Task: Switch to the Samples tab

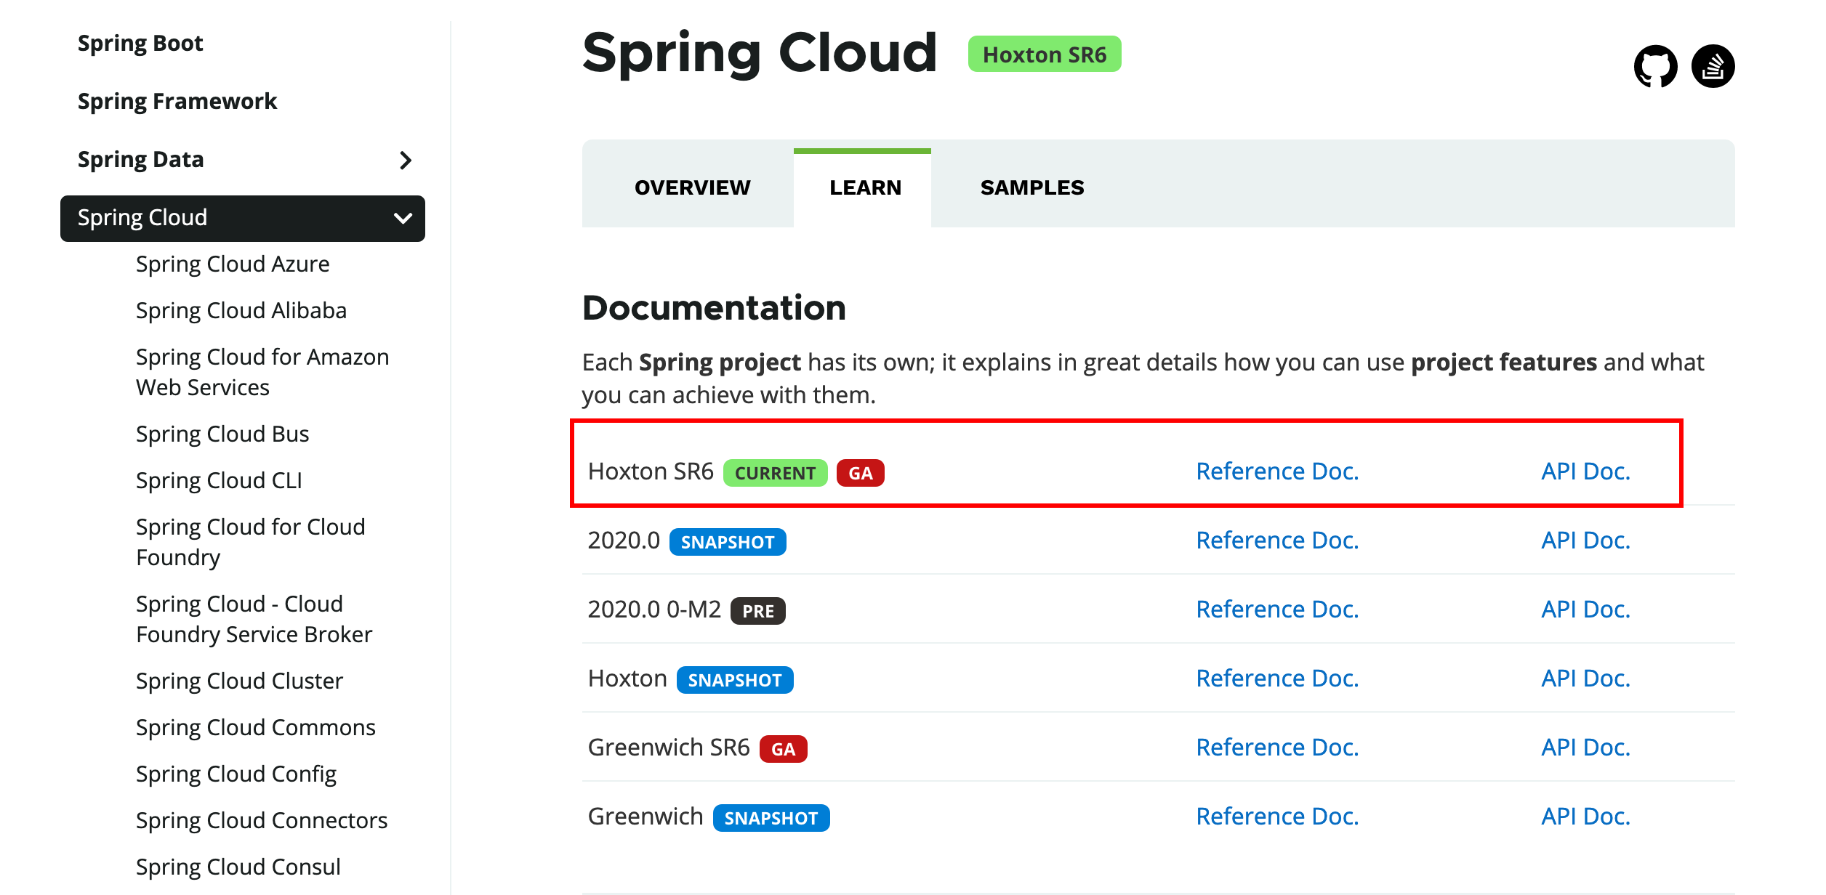Action: tap(1031, 188)
